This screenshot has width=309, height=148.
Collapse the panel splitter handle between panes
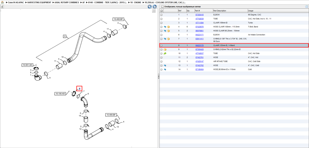click(x=159, y=76)
